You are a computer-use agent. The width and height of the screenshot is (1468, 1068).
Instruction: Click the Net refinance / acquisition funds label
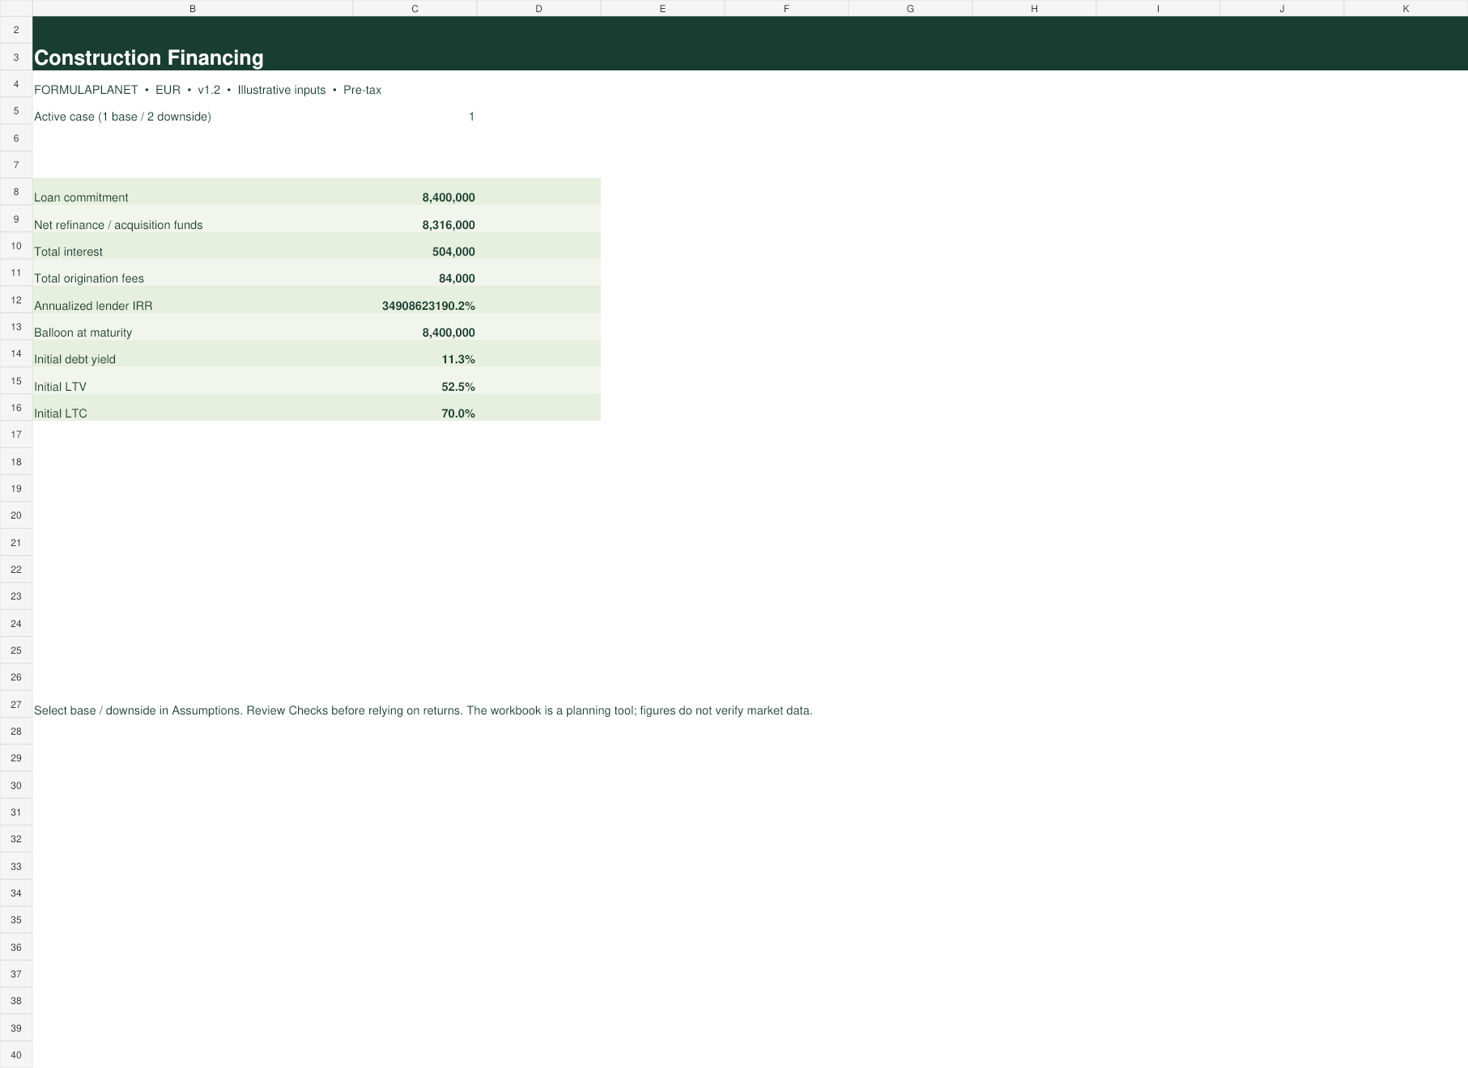[118, 225]
